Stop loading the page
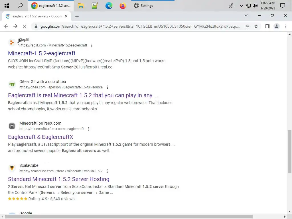Image resolution: width=292 pixels, height=219 pixels. [x=25, y=26]
